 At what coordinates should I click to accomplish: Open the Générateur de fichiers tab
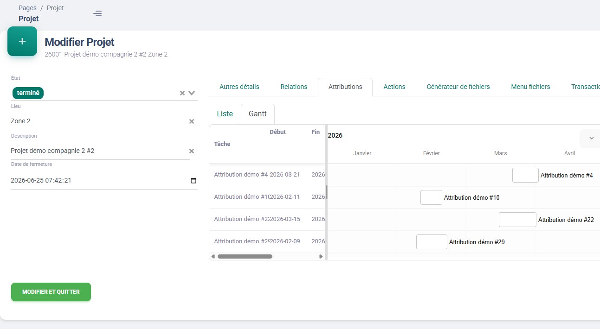click(x=458, y=87)
